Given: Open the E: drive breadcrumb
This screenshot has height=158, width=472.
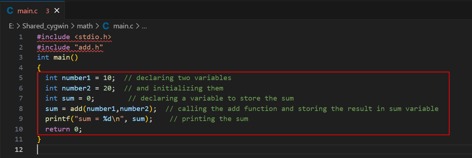Looking at the screenshot, I should click(11, 26).
